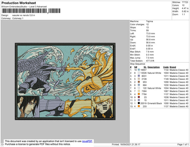This screenshot has height=147, width=190.
Task: Click the 'Stop Sequence:' heading
Action: (x=138, y=64)
